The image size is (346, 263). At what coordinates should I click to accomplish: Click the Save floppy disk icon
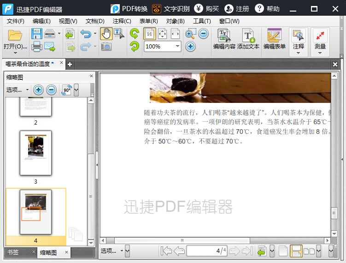tap(36, 34)
